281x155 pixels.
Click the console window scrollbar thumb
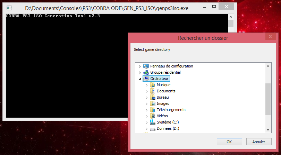coord(231,24)
